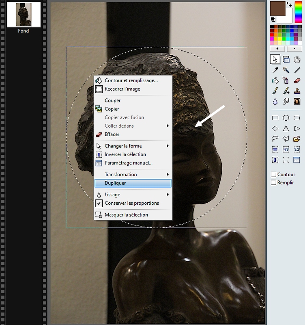Viewport: 305px width, 325px height.
Task: Pick the black palette swatch
Action: pyautogui.click(x=272, y=27)
